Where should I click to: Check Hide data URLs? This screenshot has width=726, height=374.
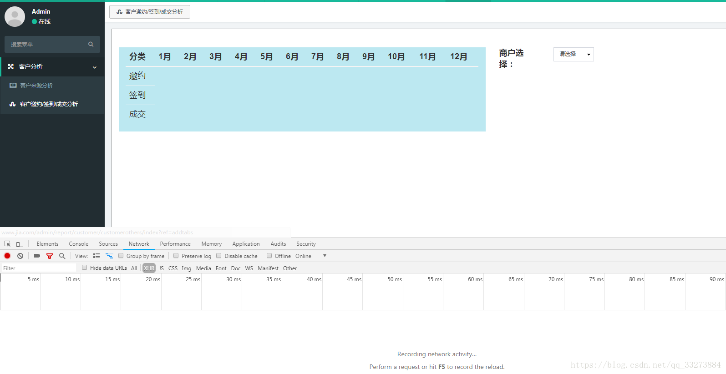85,268
